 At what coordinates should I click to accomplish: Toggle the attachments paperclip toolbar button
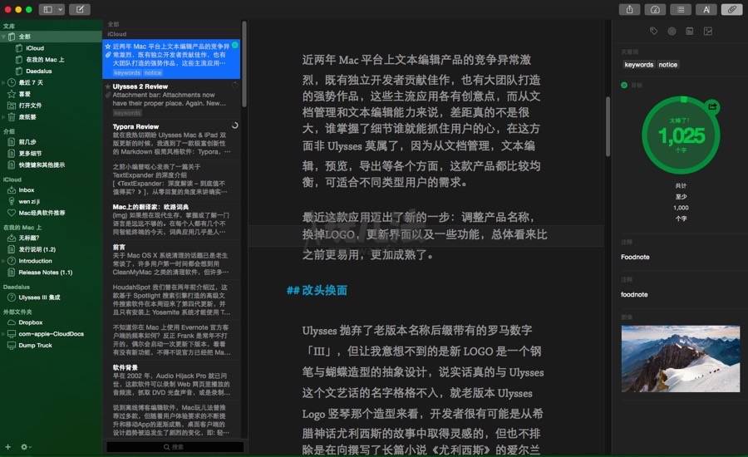click(731, 9)
